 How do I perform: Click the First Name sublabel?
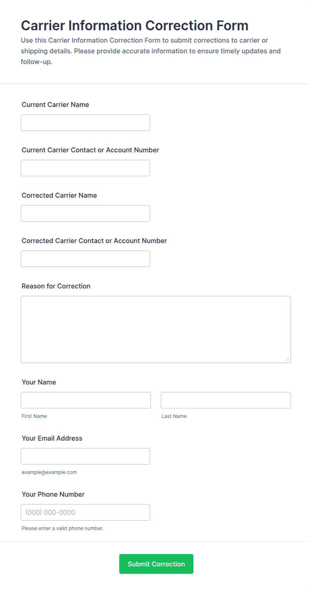coord(34,416)
